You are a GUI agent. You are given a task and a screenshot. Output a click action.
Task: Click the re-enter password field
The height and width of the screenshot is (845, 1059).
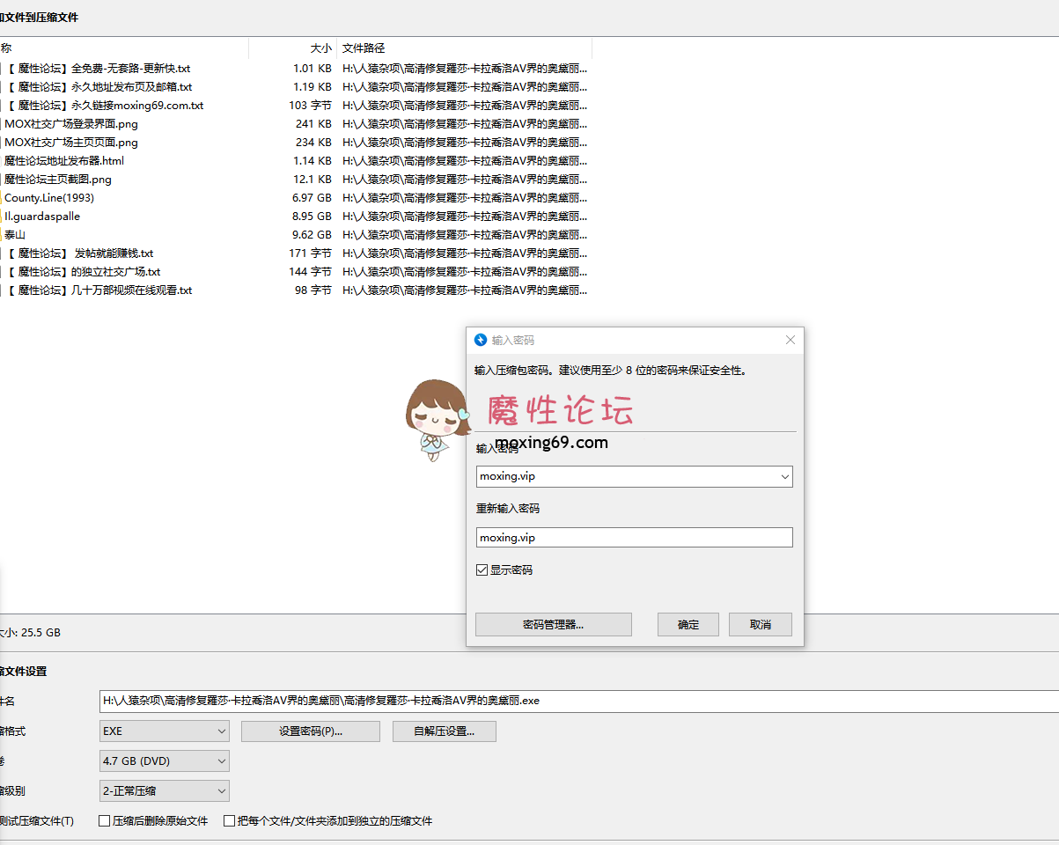(634, 538)
